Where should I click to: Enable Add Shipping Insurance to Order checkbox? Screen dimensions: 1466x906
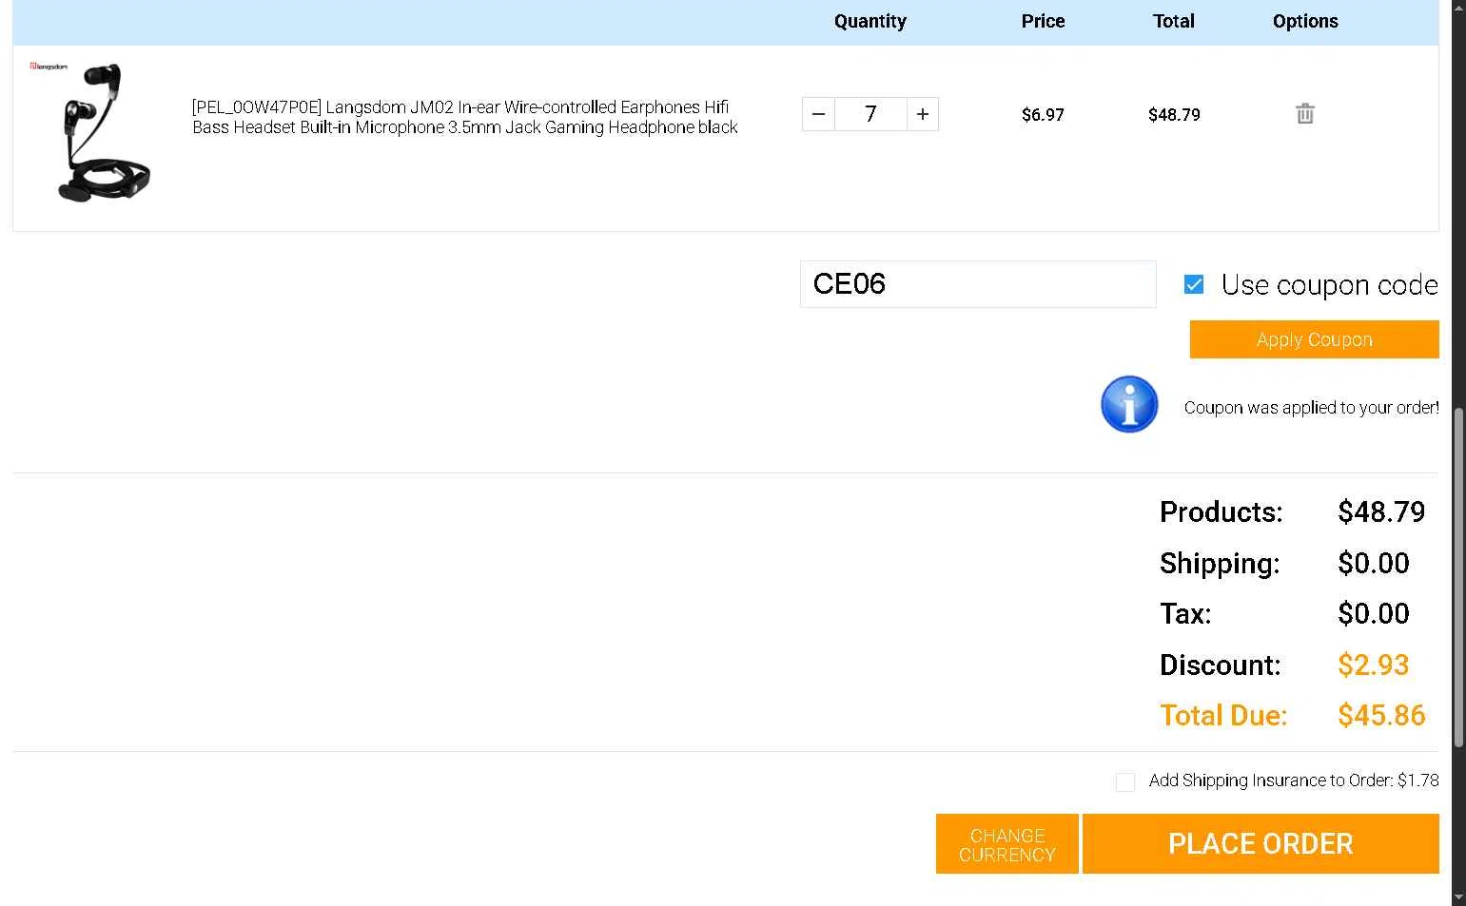point(1125,781)
